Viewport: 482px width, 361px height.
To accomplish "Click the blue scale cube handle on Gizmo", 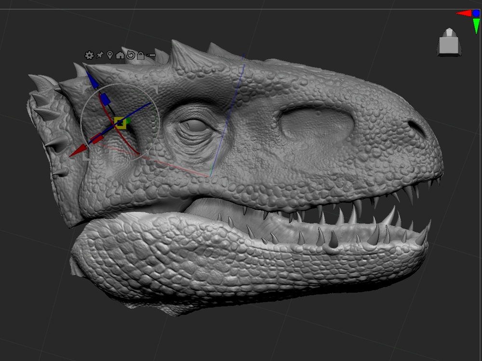I will tap(106, 99).
